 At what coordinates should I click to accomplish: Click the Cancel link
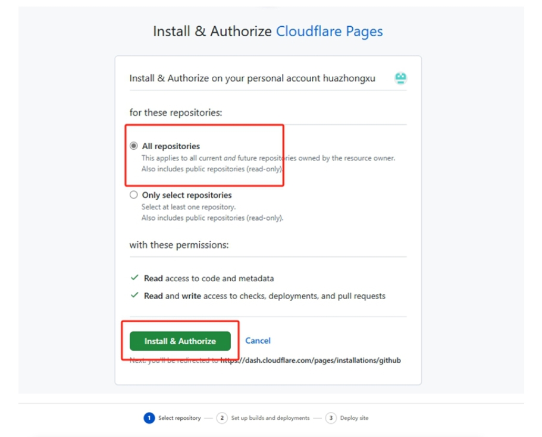[258, 341]
